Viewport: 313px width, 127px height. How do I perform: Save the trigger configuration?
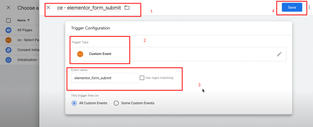click(x=292, y=7)
